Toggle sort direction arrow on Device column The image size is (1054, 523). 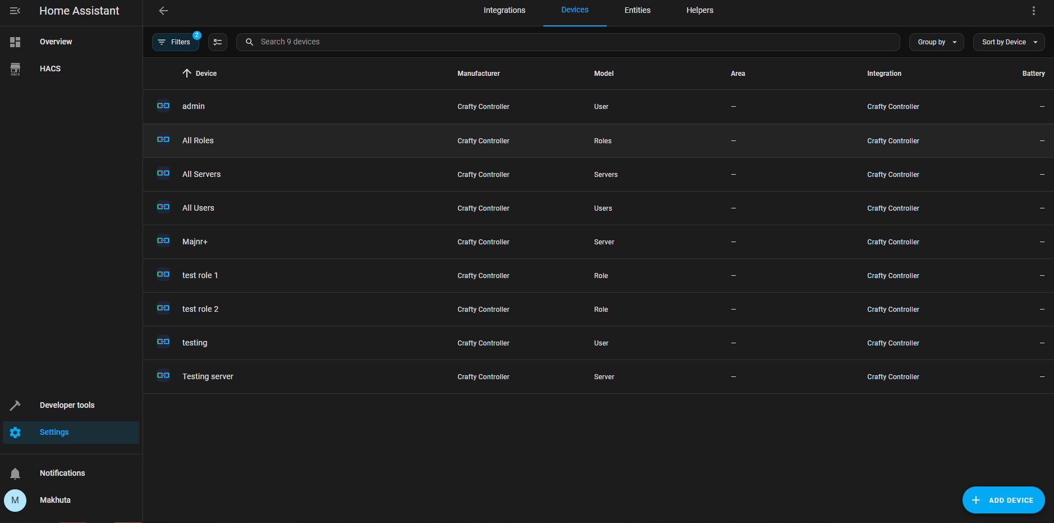click(x=187, y=73)
